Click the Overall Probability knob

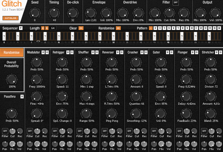[x=12, y=79]
